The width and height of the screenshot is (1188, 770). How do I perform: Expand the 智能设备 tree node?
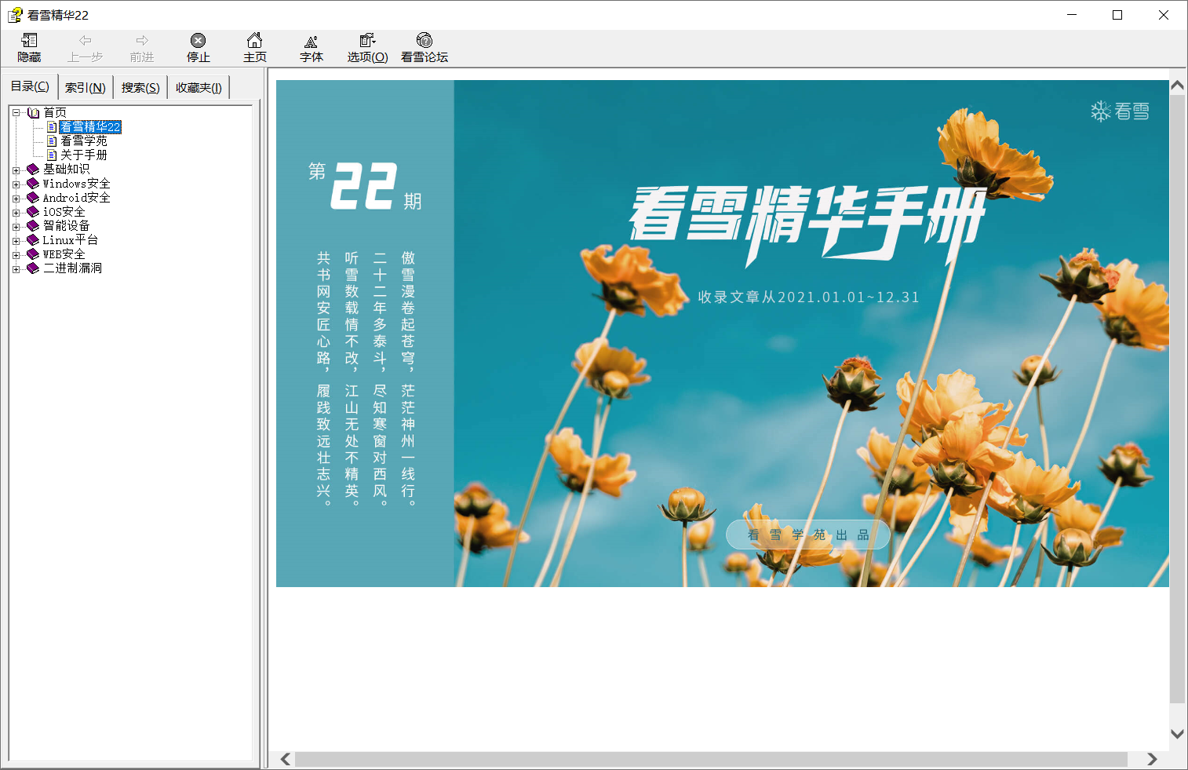coord(16,227)
